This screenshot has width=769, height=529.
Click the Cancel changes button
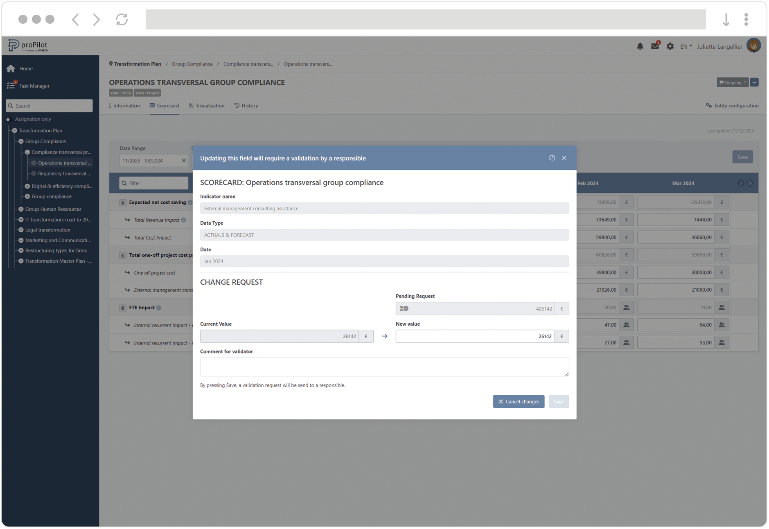(x=519, y=401)
